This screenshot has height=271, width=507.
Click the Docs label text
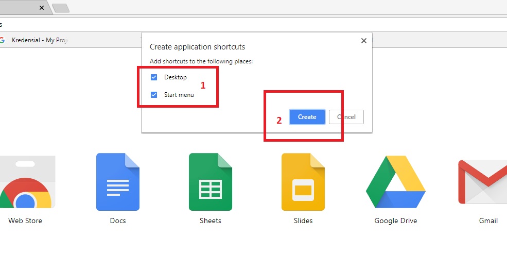coord(118,221)
